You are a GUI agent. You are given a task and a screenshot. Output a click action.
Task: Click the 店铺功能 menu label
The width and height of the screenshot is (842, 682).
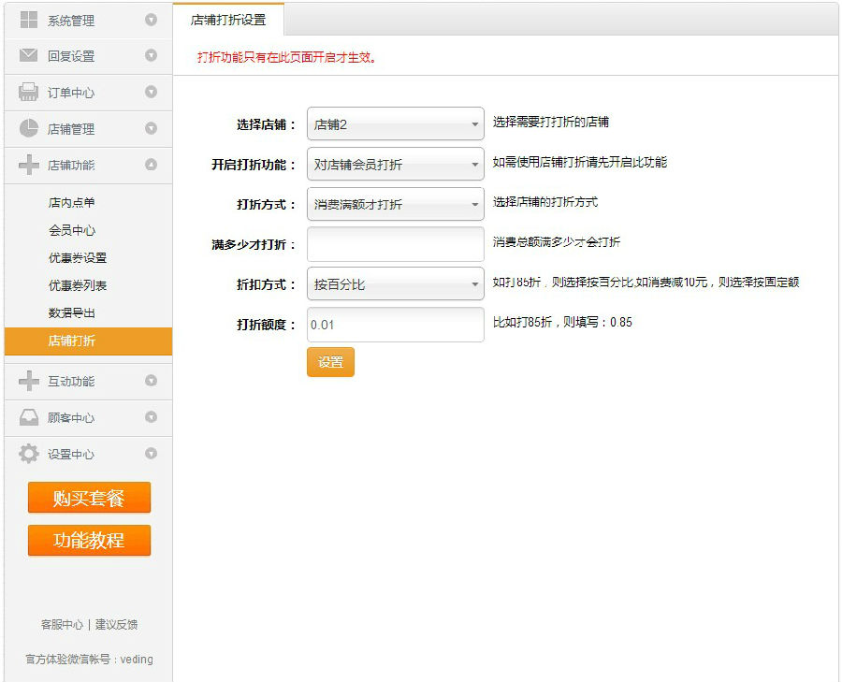(71, 165)
